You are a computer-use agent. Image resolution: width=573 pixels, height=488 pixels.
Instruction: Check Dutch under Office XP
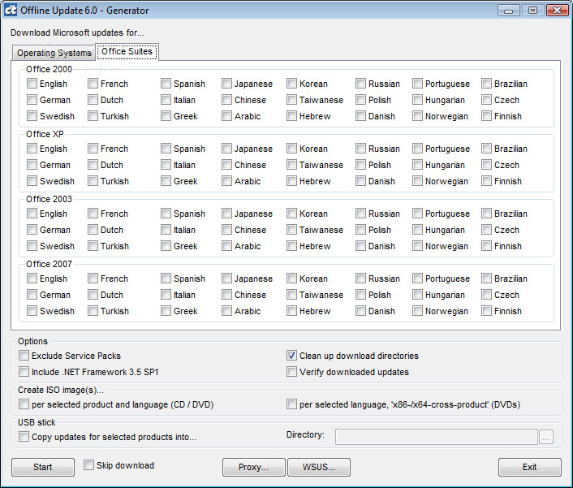coord(93,165)
